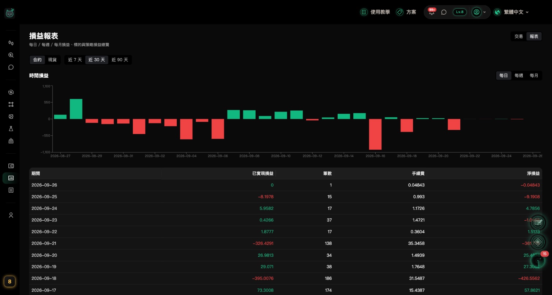
Task: Click the 2026-09-21 row date
Action: (x=44, y=243)
